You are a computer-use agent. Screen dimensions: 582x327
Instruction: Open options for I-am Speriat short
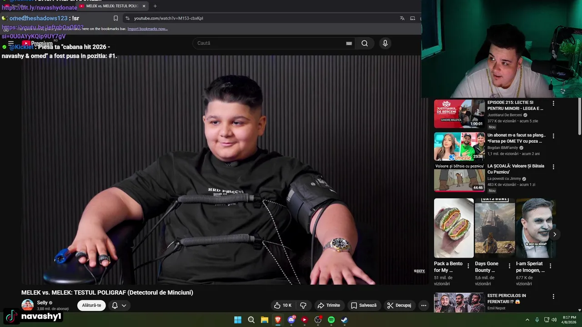click(550, 266)
